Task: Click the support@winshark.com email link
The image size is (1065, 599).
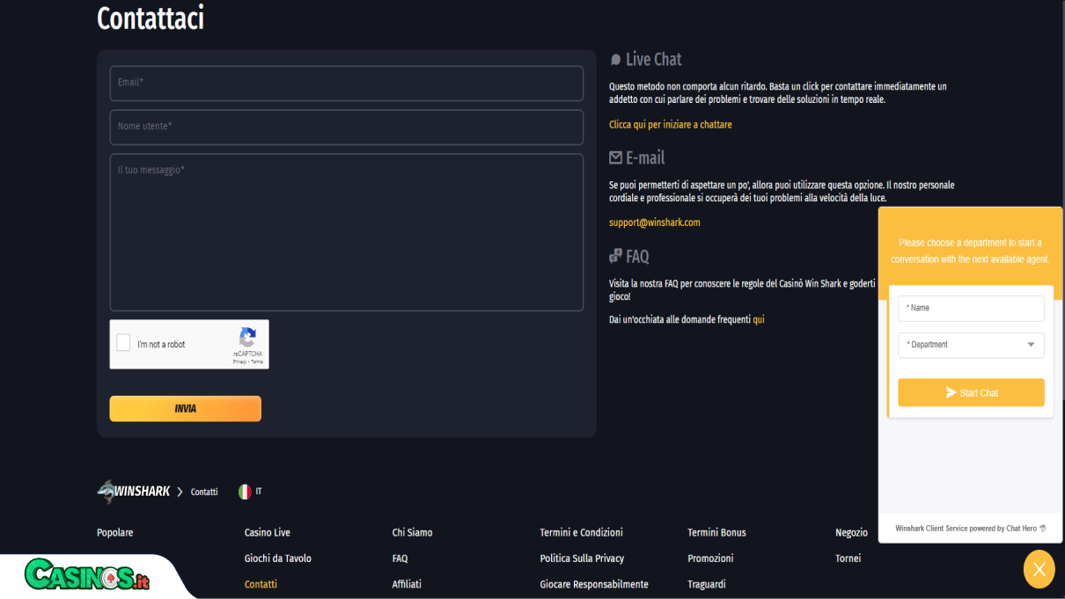Action: [654, 223]
